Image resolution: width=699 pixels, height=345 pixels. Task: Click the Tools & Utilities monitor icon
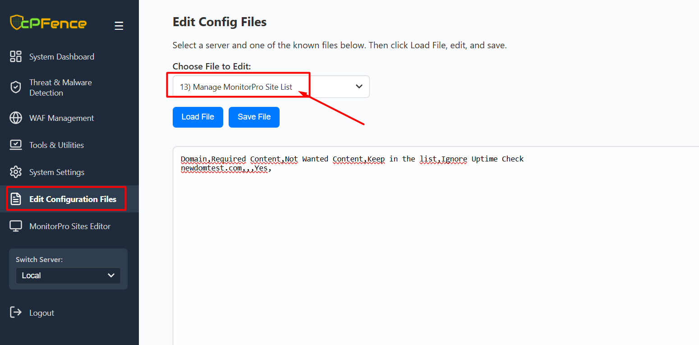16,145
